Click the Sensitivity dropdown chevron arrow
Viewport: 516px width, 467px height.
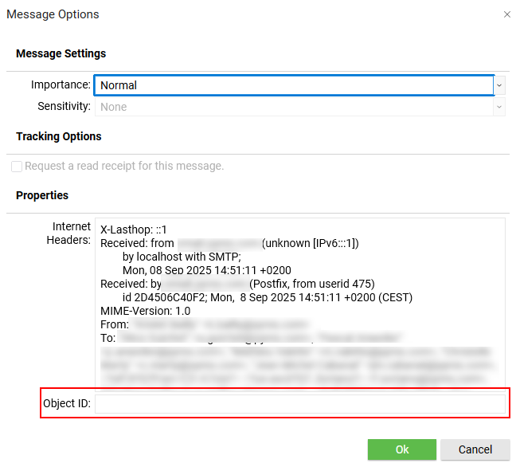pos(499,107)
